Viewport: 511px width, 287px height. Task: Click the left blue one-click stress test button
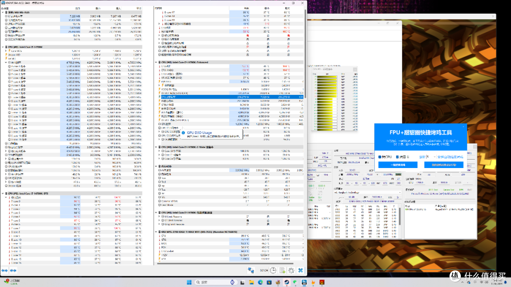coord(397,165)
